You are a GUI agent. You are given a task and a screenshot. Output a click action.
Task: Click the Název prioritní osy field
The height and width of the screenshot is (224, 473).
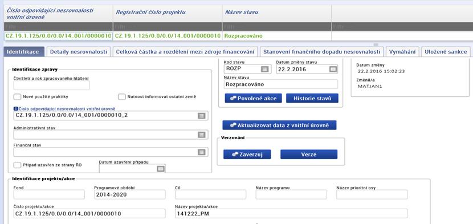tap(372, 195)
